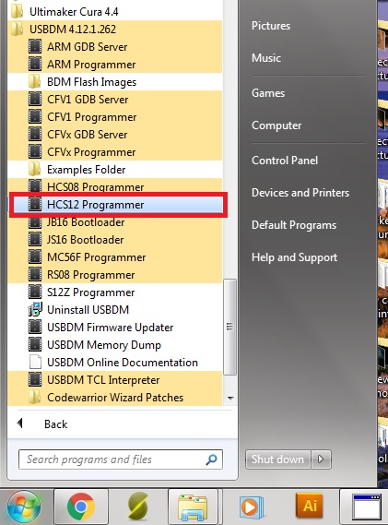Open JB16 Bootloader icon
The image size is (388, 525).
click(x=35, y=222)
